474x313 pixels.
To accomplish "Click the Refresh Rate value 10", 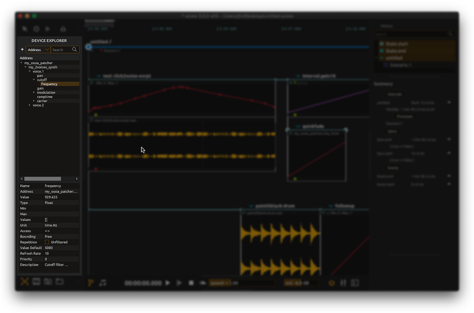I will [x=61, y=253].
